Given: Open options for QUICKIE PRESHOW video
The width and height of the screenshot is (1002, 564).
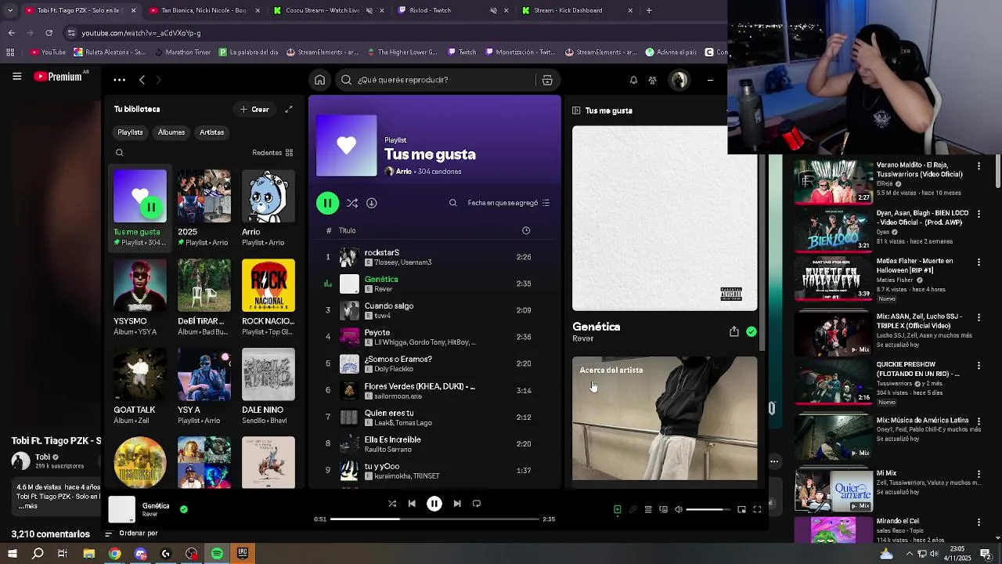Looking at the screenshot, I should coord(979,365).
